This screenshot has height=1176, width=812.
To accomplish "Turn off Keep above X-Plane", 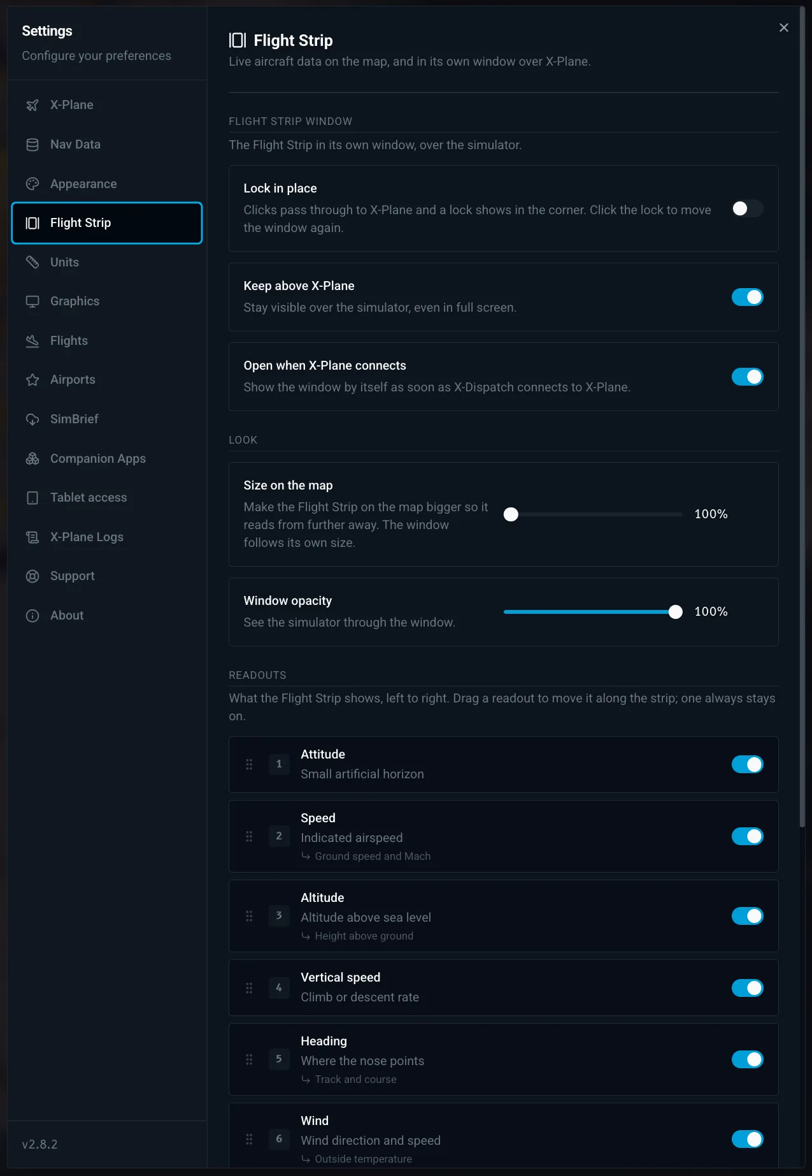I will pos(748,297).
